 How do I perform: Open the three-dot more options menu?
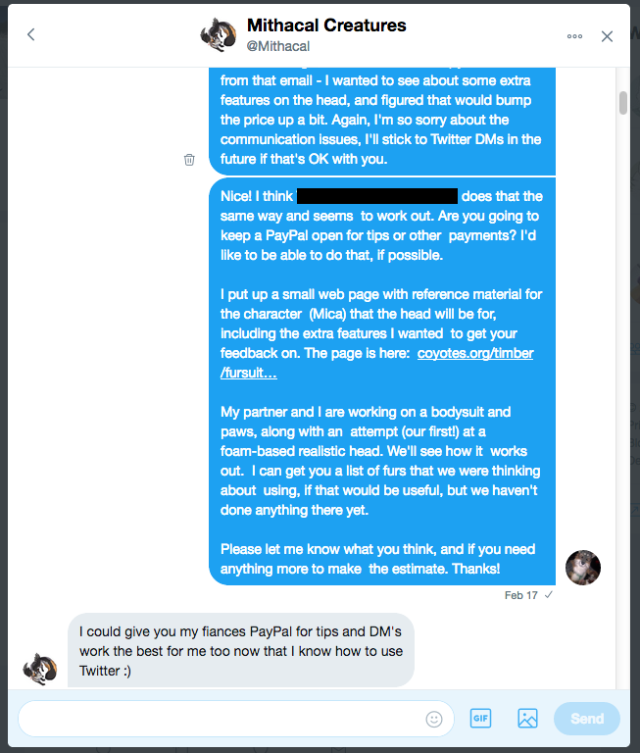(x=575, y=36)
